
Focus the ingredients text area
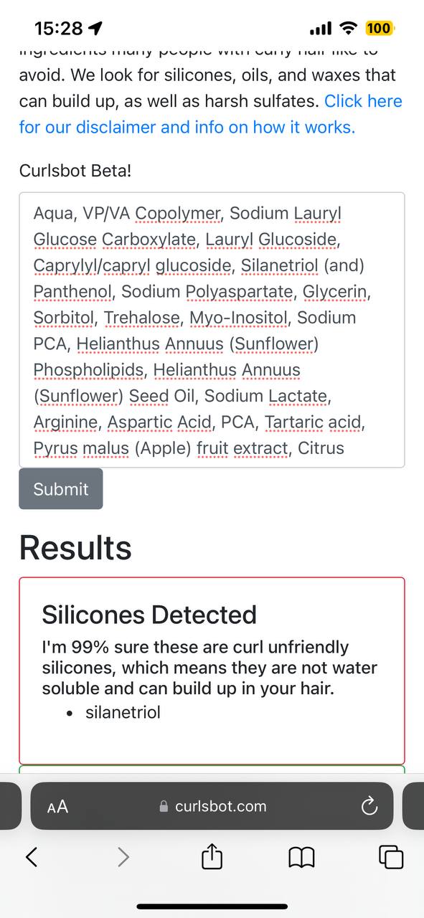(212, 330)
